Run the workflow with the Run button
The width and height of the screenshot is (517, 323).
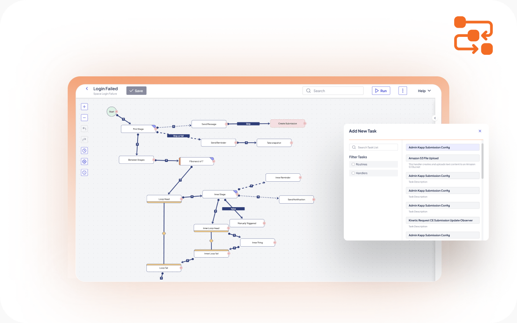381,90
